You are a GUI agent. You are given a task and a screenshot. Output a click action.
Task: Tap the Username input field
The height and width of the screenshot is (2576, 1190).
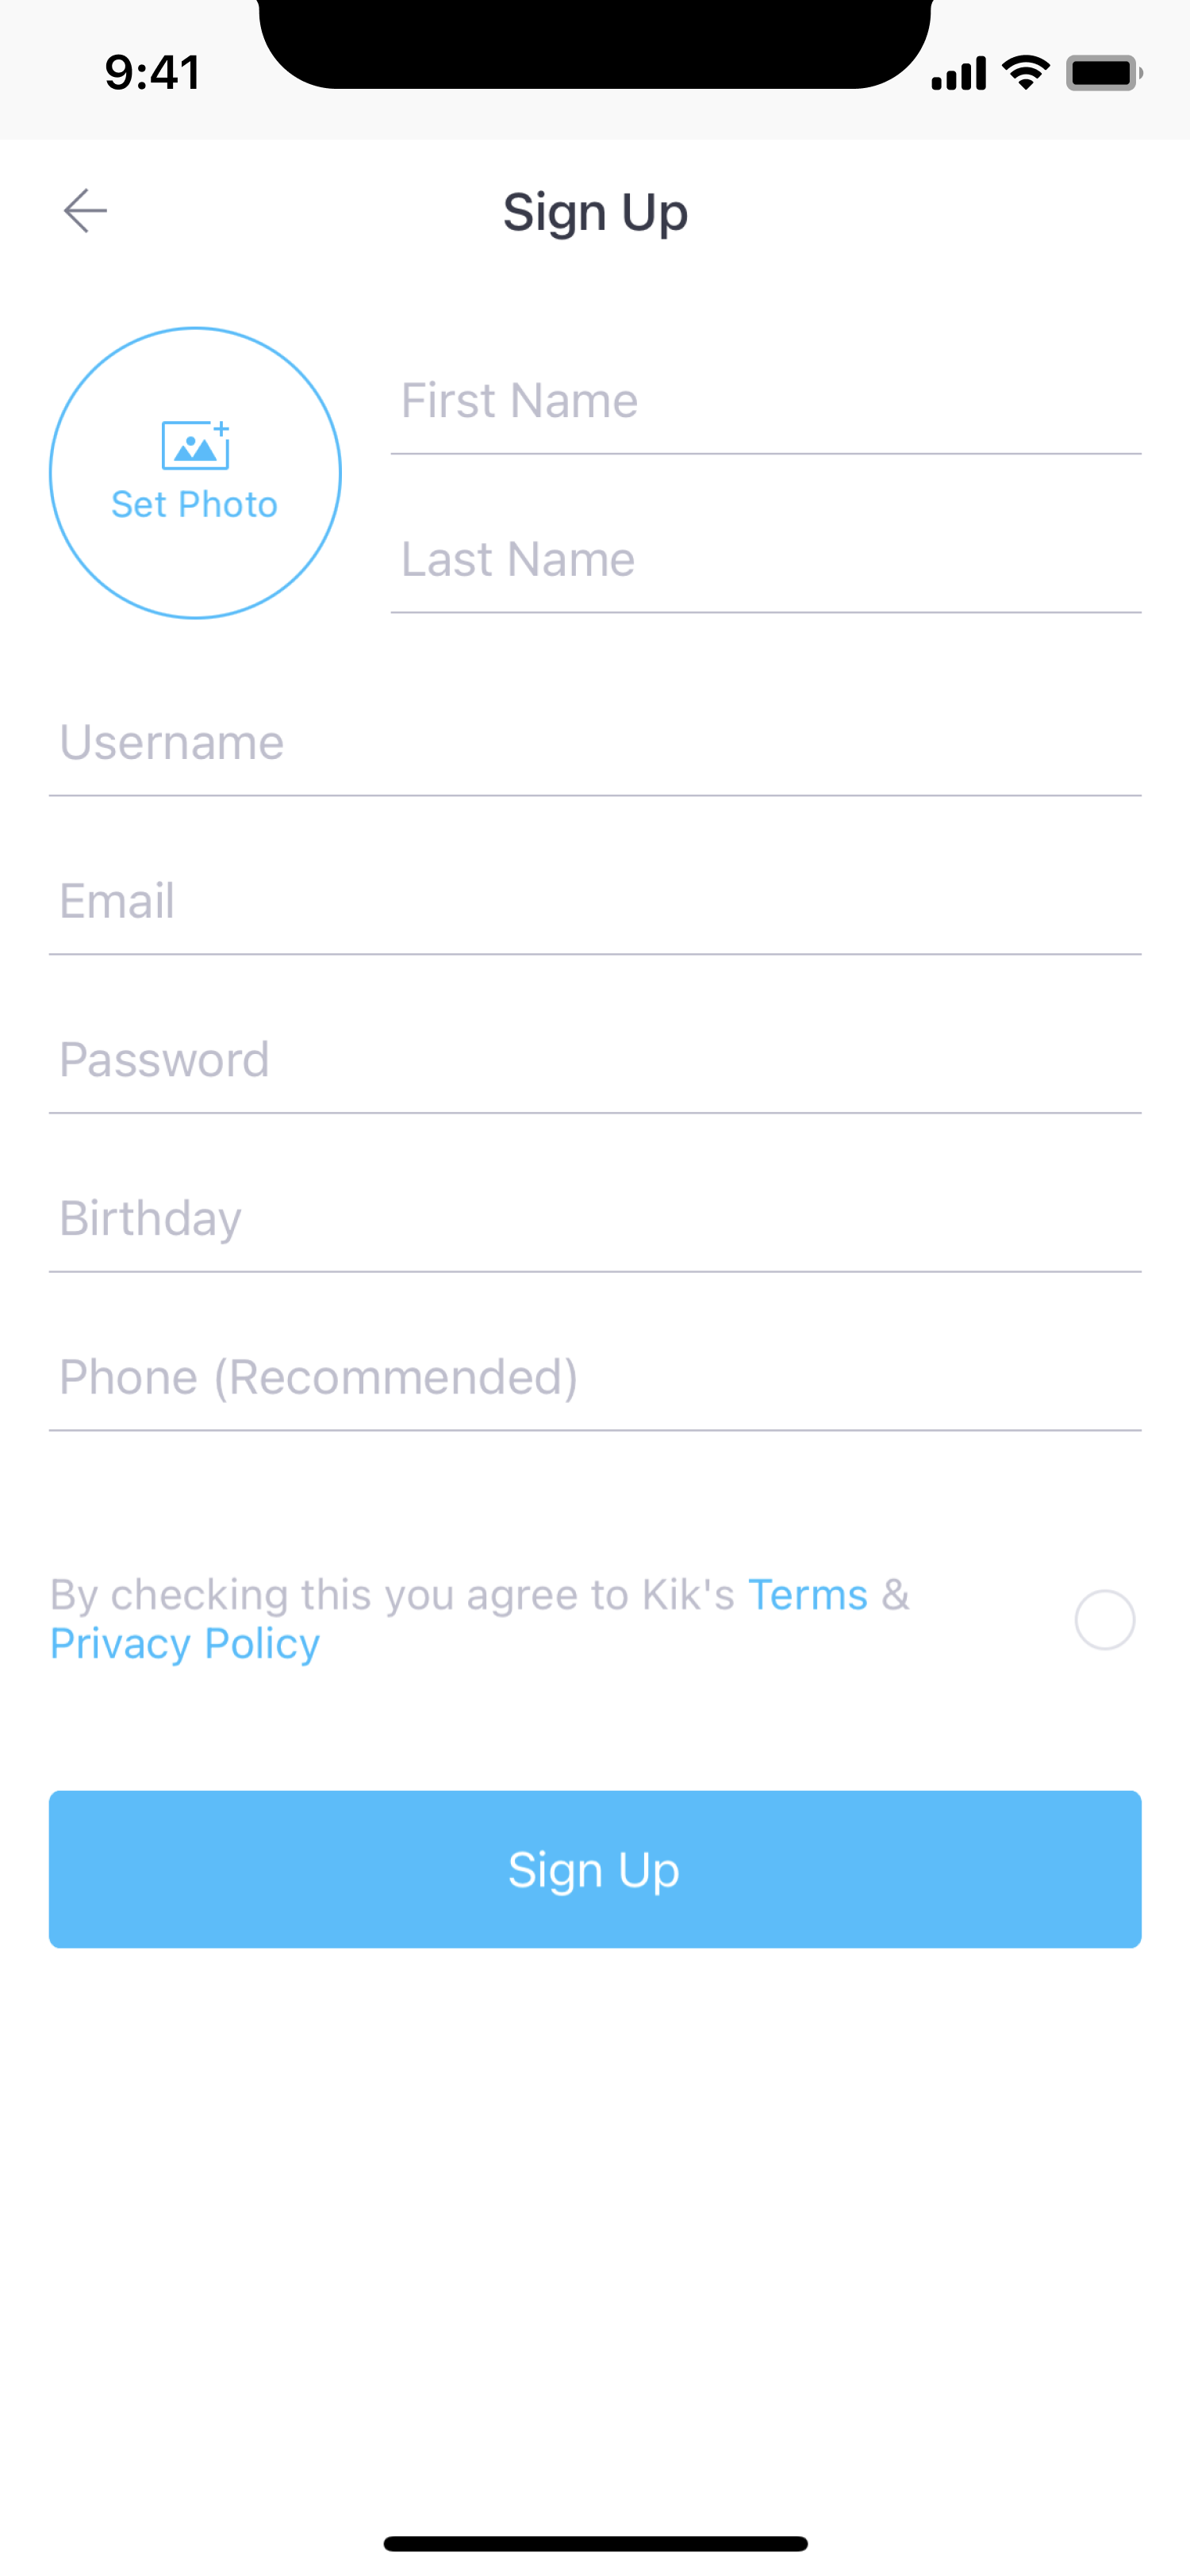pos(595,743)
